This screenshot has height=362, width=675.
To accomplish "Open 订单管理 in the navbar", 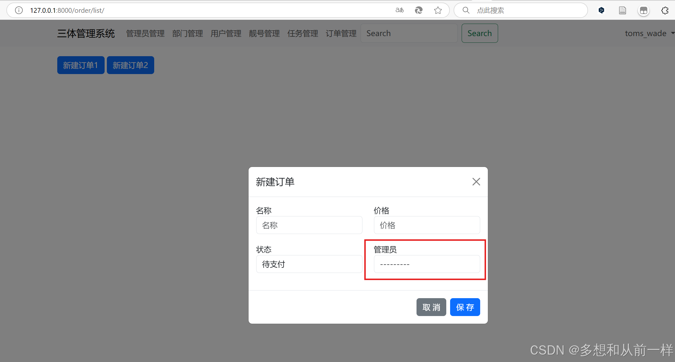I will tap(341, 33).
